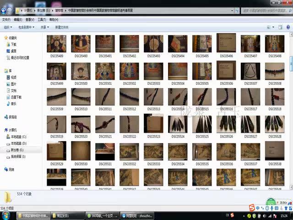Select thumbnail DSC05500 portrait image
The height and width of the screenshot is (220, 293).
point(81,71)
